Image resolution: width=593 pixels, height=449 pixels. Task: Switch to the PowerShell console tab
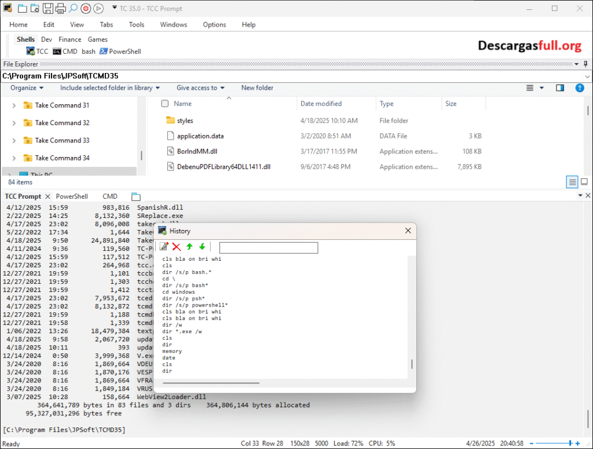tap(73, 196)
